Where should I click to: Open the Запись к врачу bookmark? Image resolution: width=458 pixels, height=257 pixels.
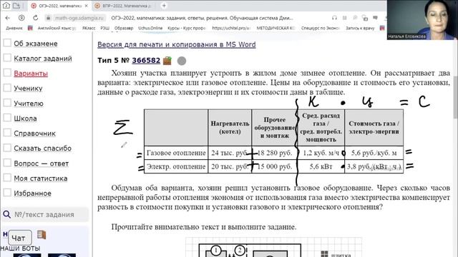coord(360,28)
